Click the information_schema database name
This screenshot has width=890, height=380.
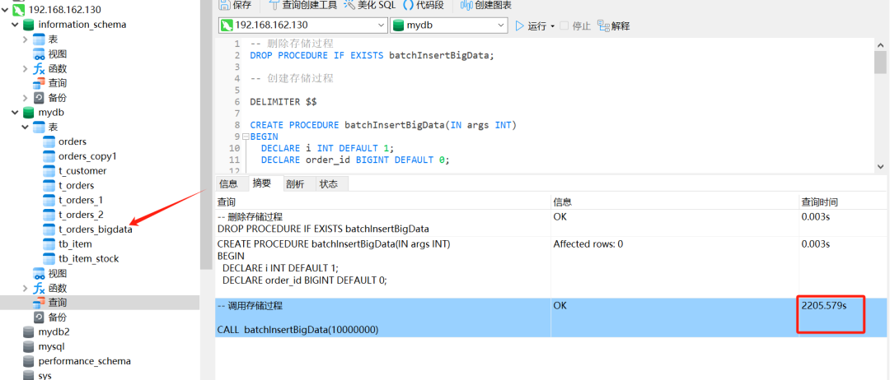[82, 25]
